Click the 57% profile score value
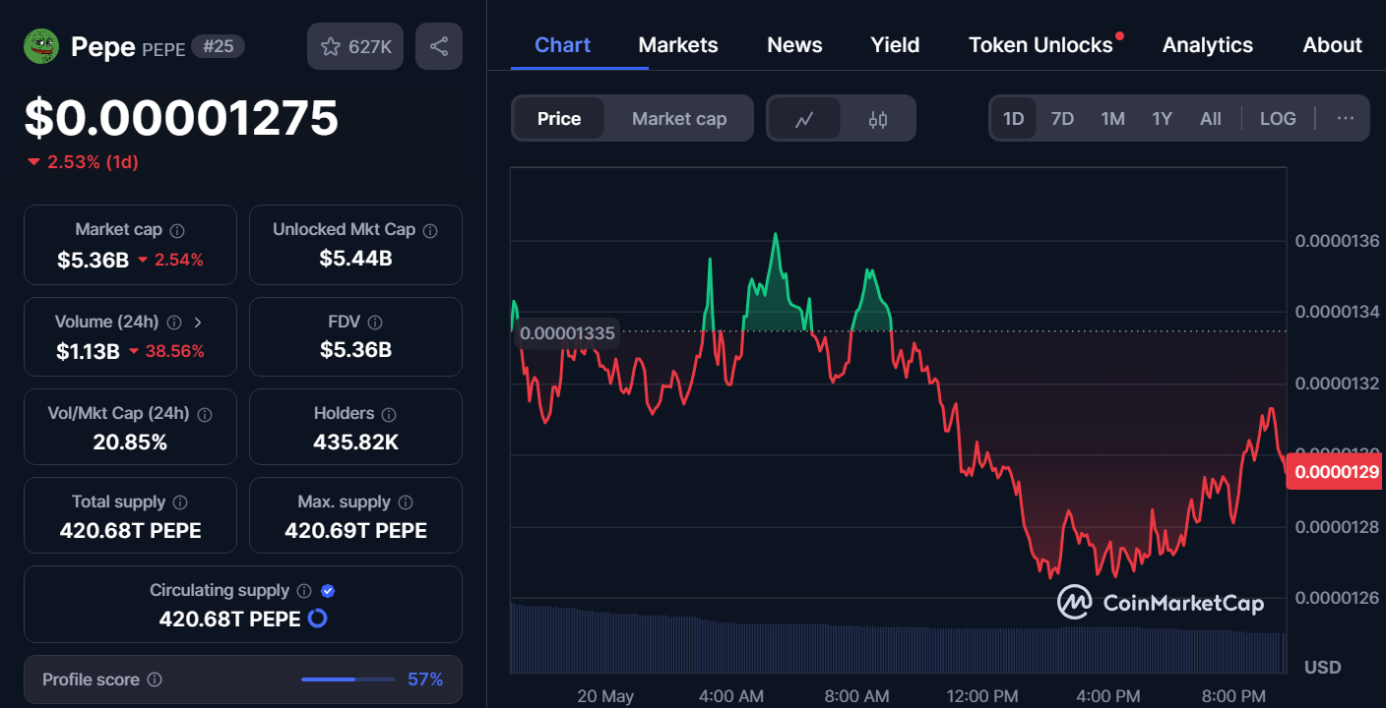Screen dimensions: 1386x708 pyautogui.click(x=425, y=679)
